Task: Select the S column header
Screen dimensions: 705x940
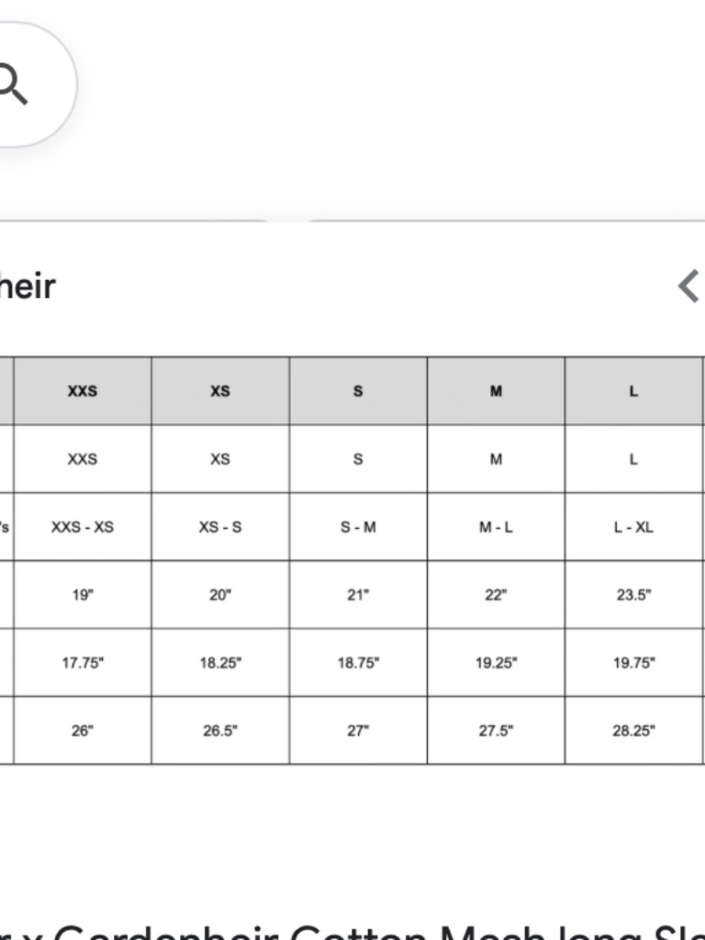Action: tap(358, 391)
